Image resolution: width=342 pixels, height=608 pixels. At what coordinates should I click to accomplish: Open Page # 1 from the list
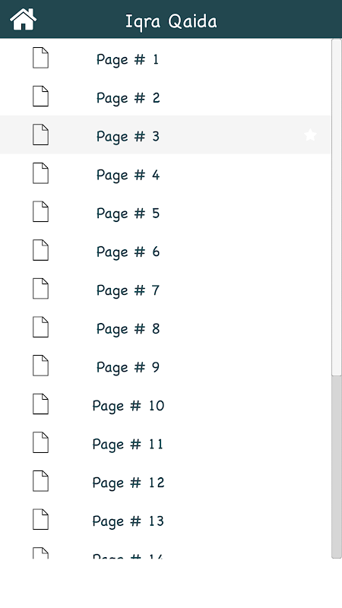tap(166, 58)
